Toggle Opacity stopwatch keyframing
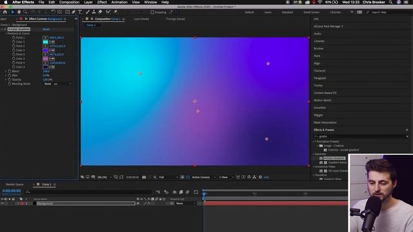 pyautogui.click(x=10, y=79)
